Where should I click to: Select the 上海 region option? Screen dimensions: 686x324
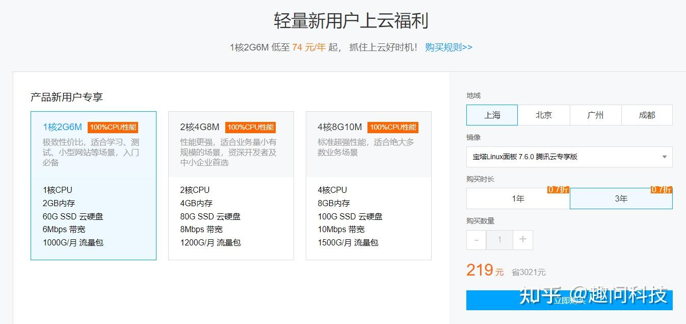point(492,115)
